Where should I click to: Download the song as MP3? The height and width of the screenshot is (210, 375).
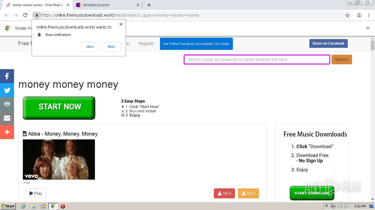point(248,193)
